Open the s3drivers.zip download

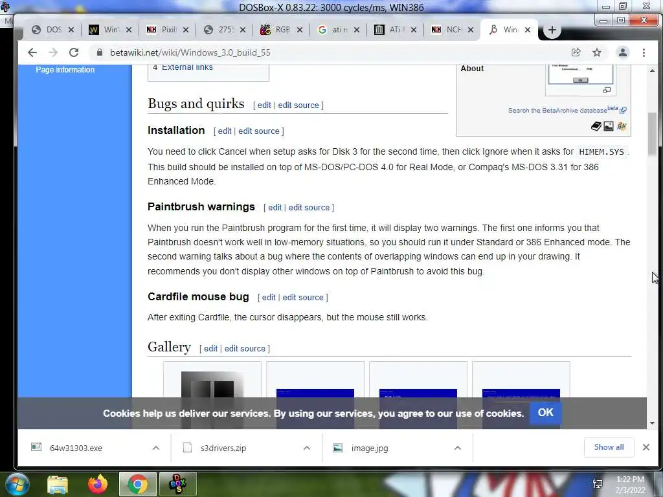coord(223,448)
